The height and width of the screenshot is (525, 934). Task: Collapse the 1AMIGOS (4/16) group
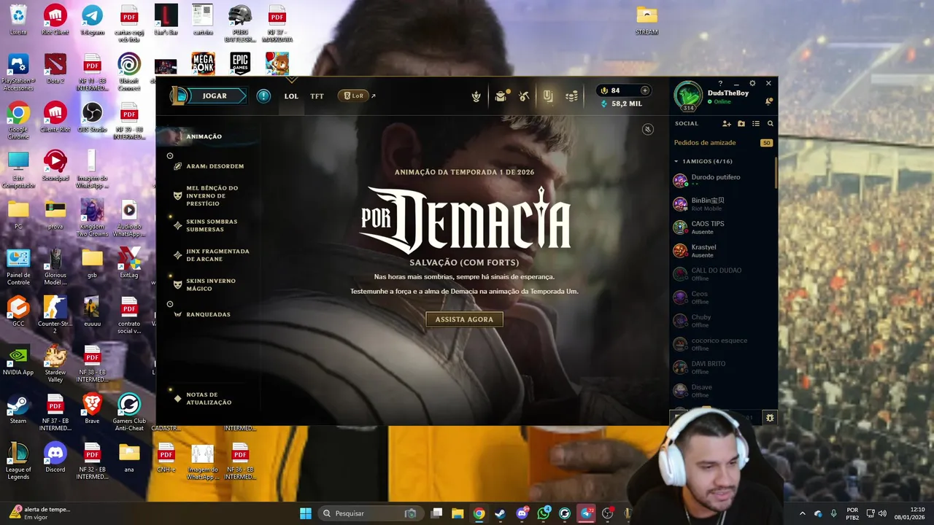click(x=703, y=161)
